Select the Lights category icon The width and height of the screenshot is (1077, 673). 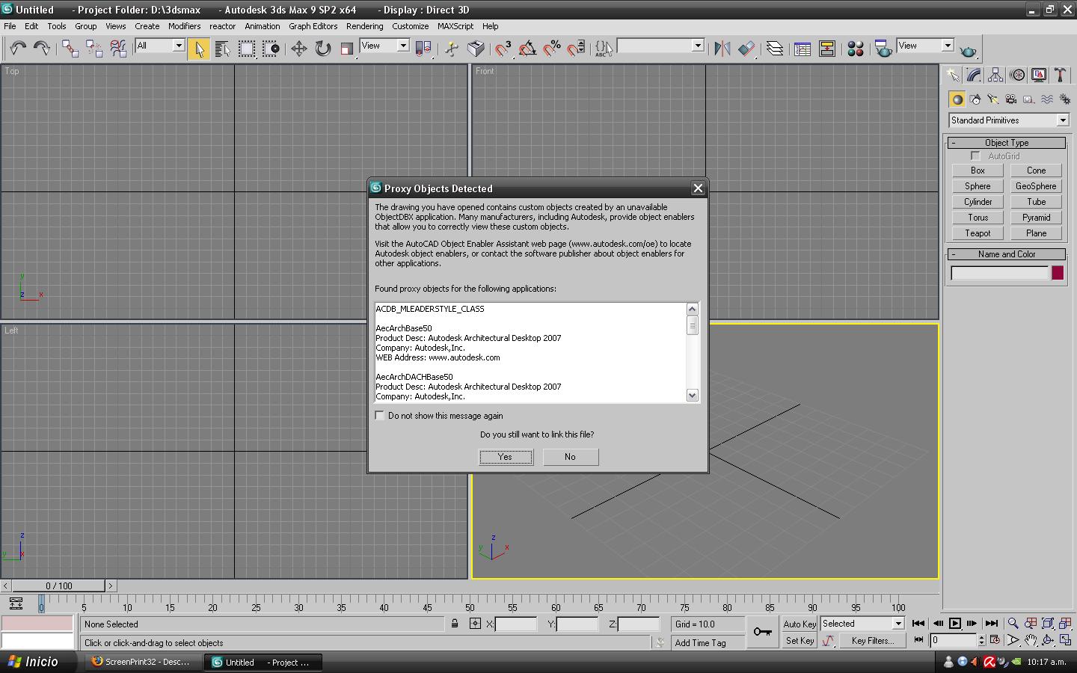[992, 99]
